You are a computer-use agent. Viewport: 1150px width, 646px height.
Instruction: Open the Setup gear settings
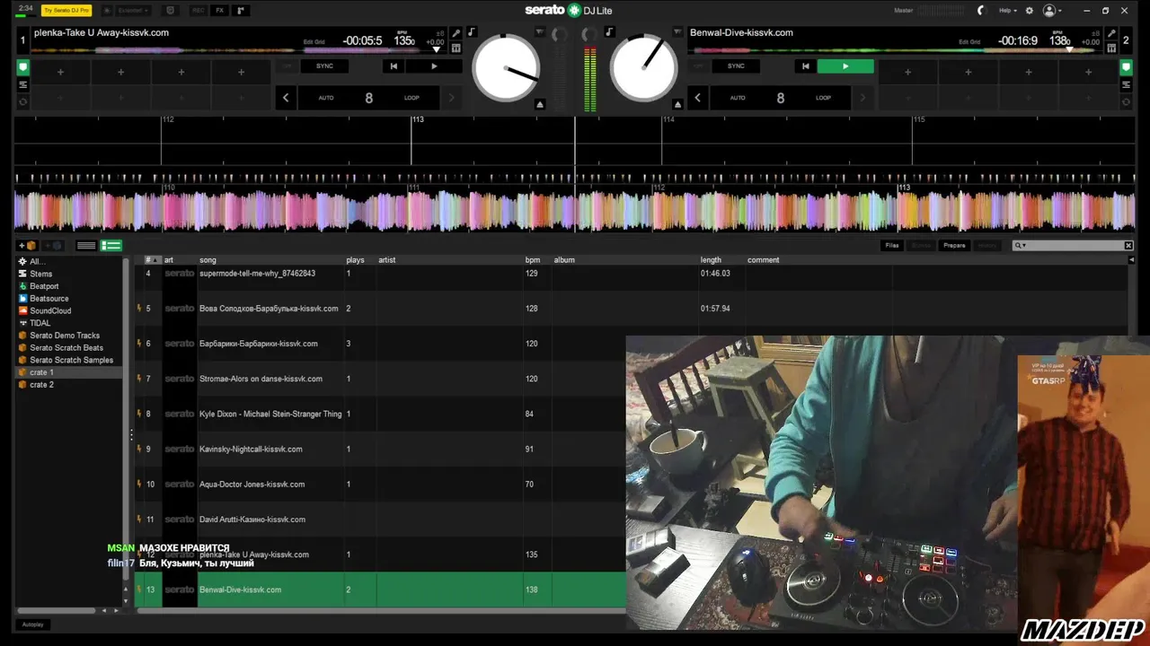(1030, 10)
